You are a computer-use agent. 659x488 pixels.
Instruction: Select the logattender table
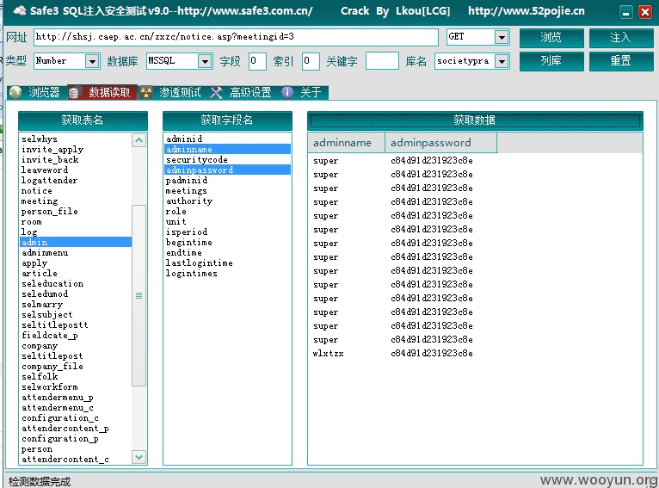coord(76,181)
